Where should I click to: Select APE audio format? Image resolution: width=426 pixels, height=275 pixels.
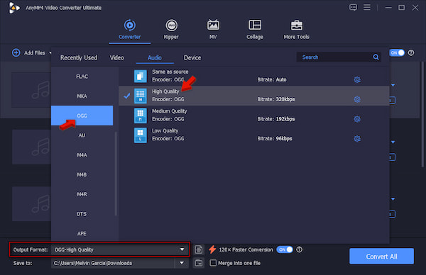[82, 233]
